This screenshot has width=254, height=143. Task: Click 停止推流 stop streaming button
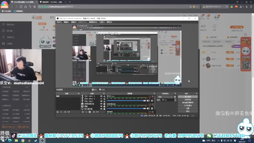[x=188, y=97]
